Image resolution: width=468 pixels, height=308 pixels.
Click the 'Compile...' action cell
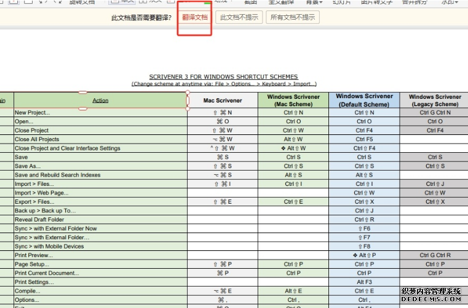[x=100, y=291]
